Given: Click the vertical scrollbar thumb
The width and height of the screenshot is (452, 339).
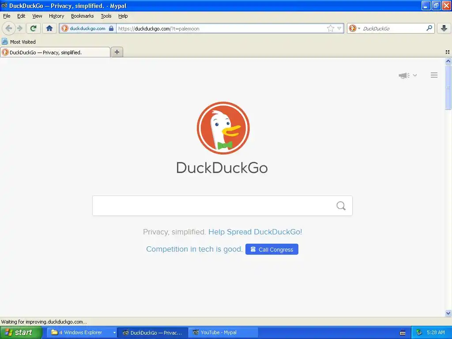Looking at the screenshot, I should [x=448, y=87].
